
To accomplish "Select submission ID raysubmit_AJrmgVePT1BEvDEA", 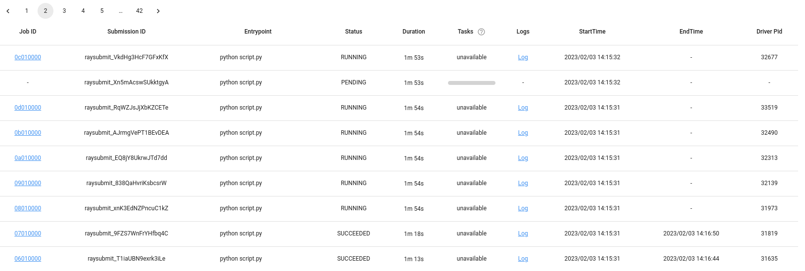I will (127, 133).
